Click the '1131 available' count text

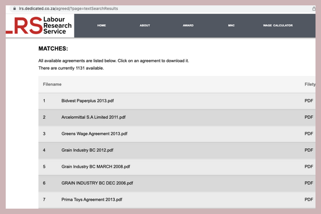pyautogui.click(x=90, y=68)
